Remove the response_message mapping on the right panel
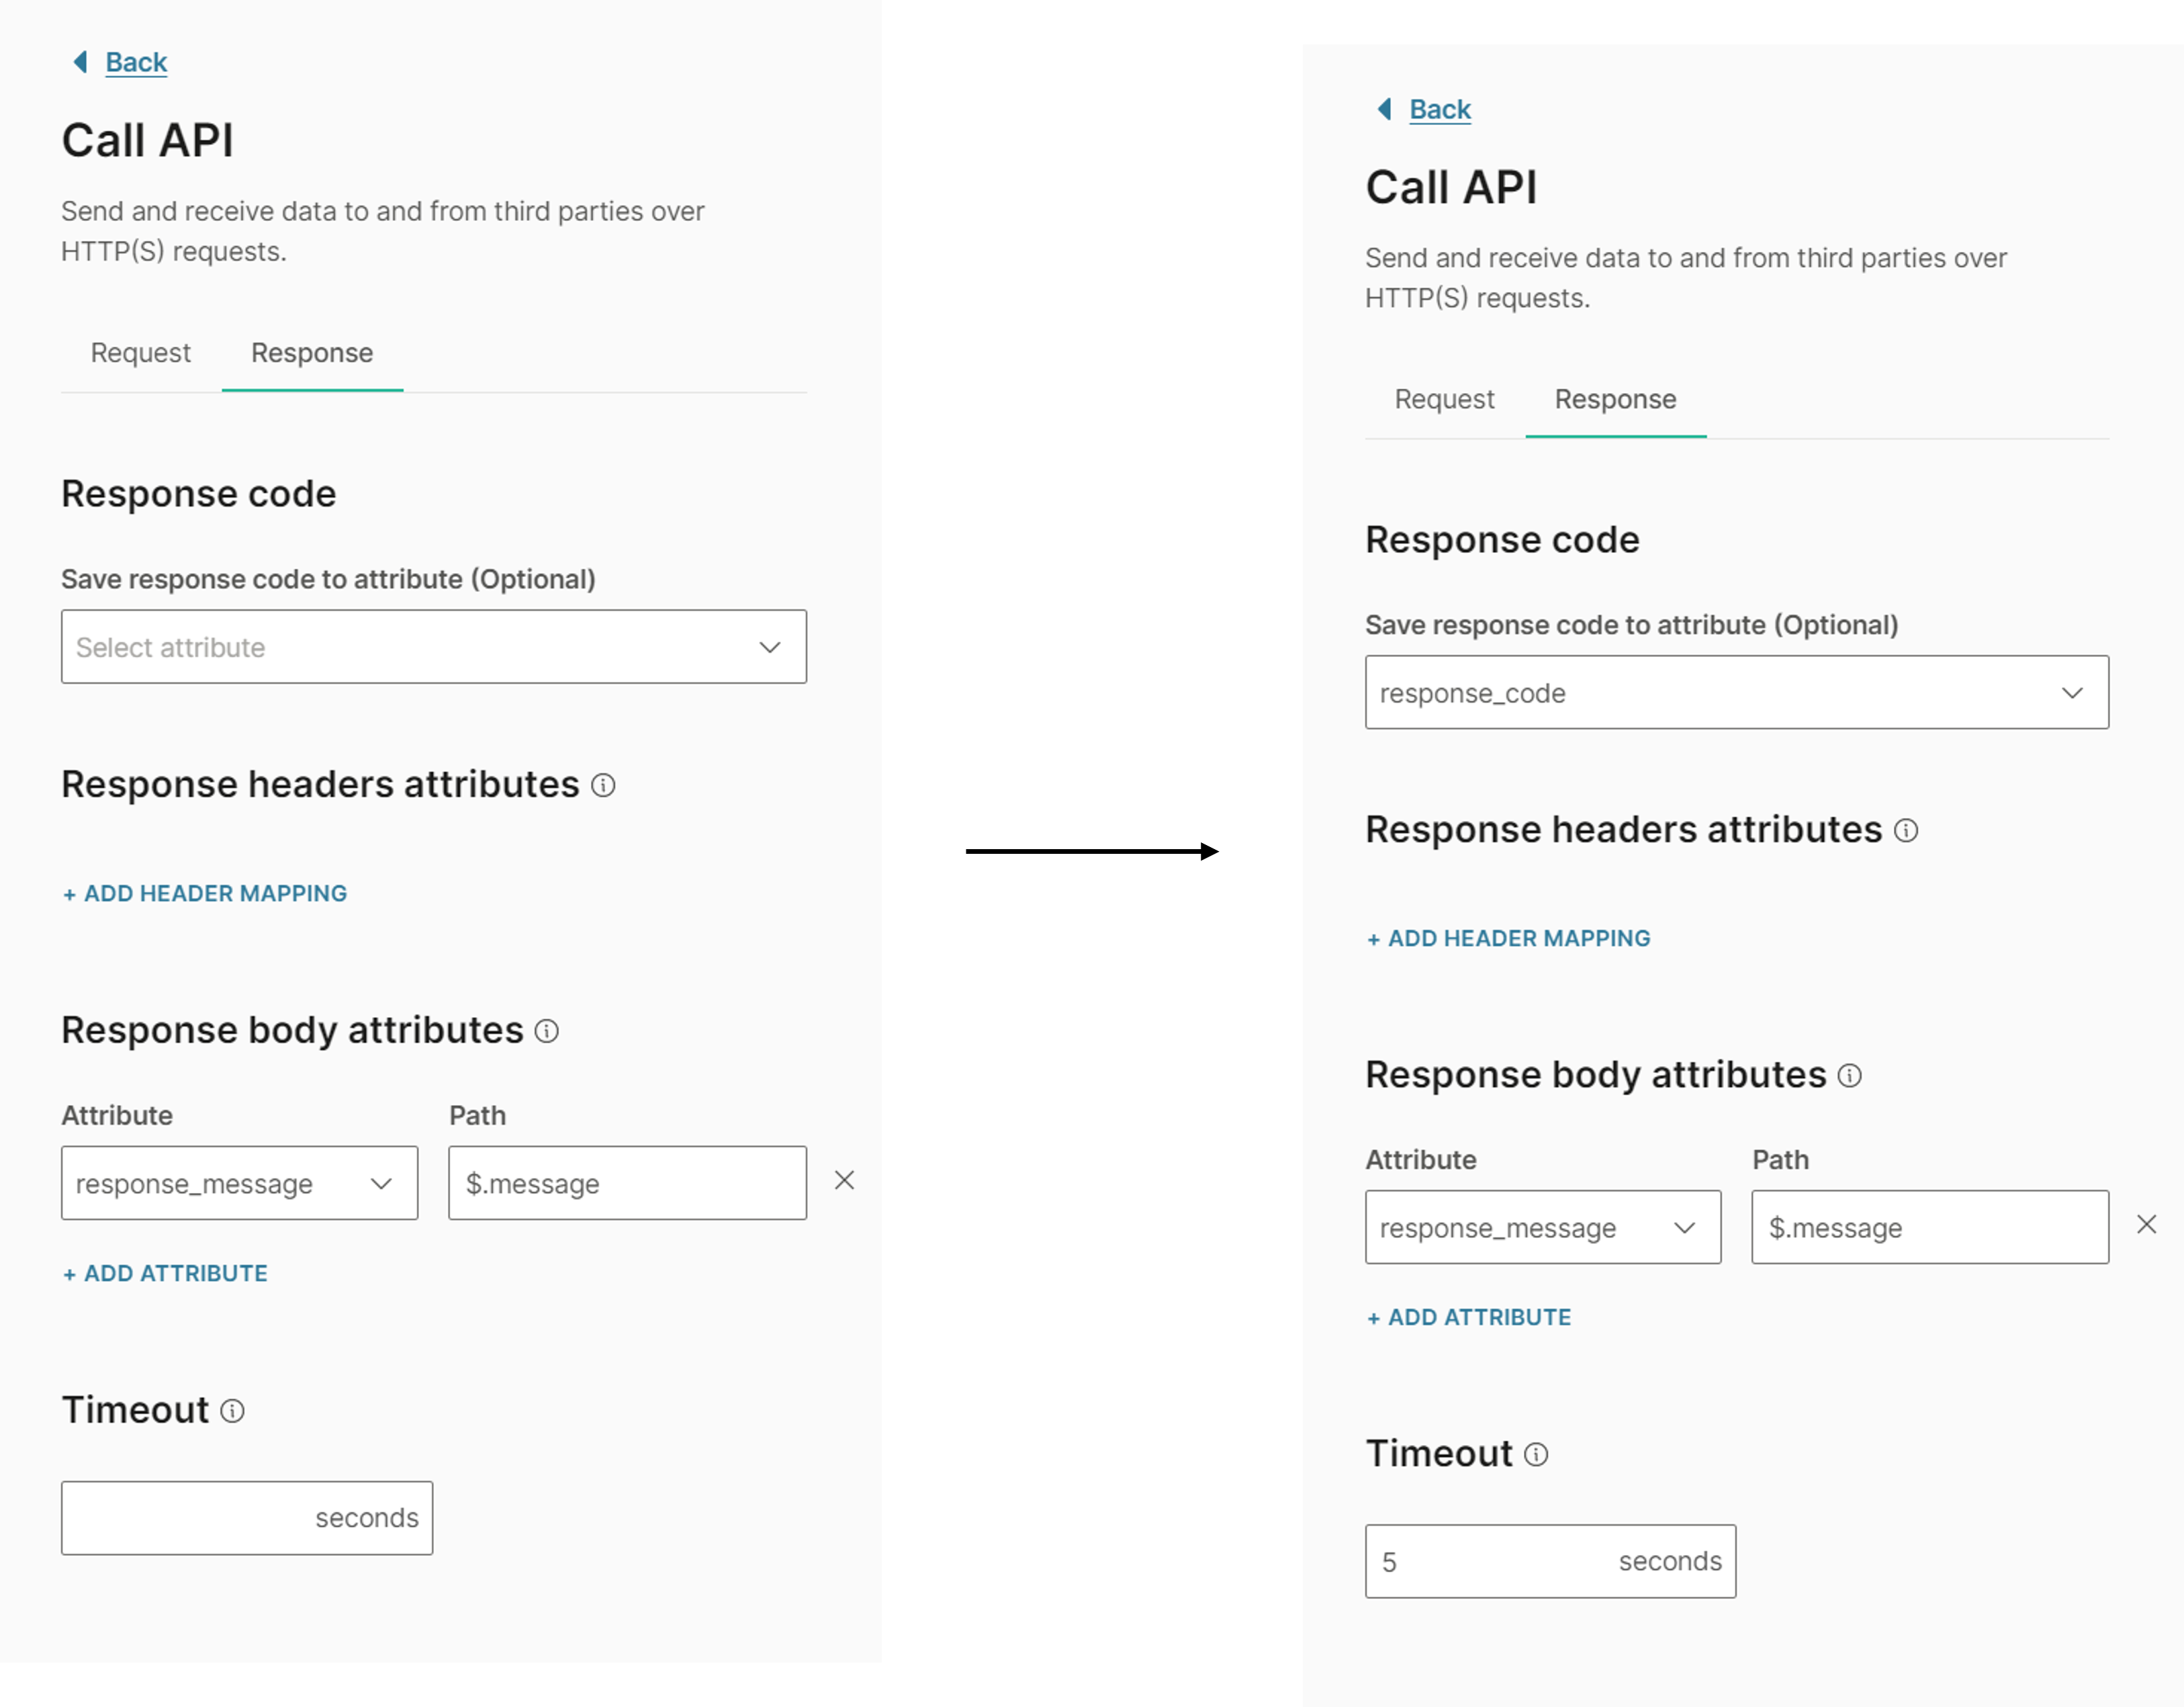The width and height of the screenshot is (2184, 1707). [x=2148, y=1224]
